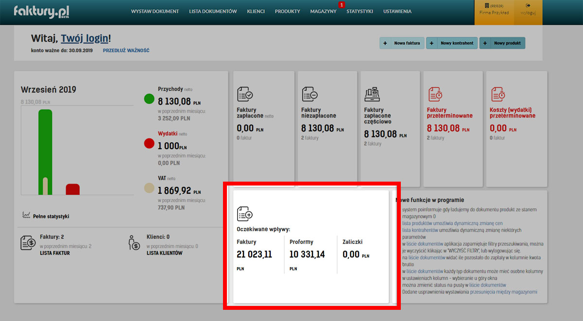Open the Magazyny menu item
Viewport: 583px width, 321px height.
323,11
